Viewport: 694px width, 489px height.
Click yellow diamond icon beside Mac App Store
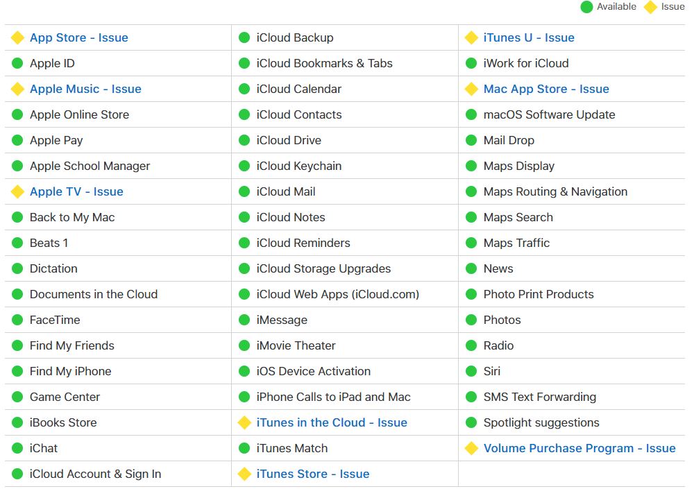point(471,89)
